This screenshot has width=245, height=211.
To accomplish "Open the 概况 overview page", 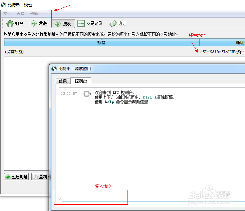I will click(x=15, y=23).
